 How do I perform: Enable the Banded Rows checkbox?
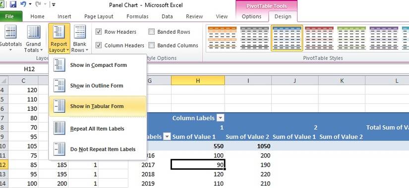[152, 32]
